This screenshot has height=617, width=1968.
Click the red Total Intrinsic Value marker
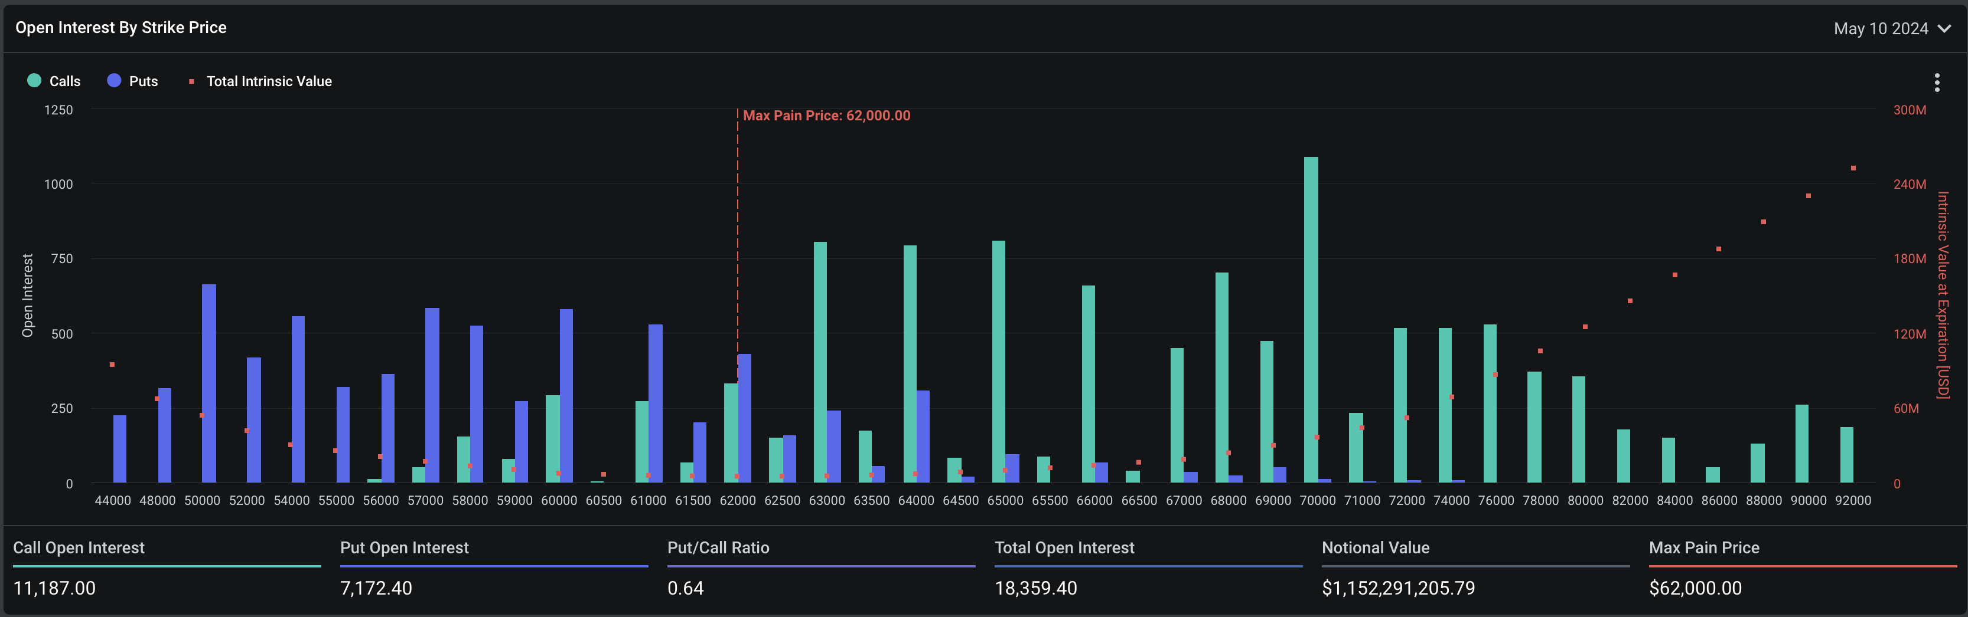pyautogui.click(x=191, y=81)
